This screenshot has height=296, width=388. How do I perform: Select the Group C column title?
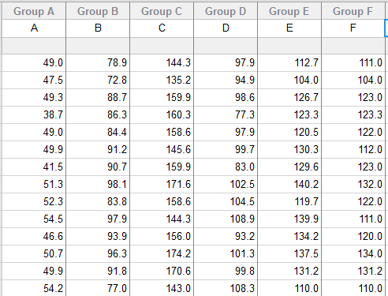pos(162,11)
